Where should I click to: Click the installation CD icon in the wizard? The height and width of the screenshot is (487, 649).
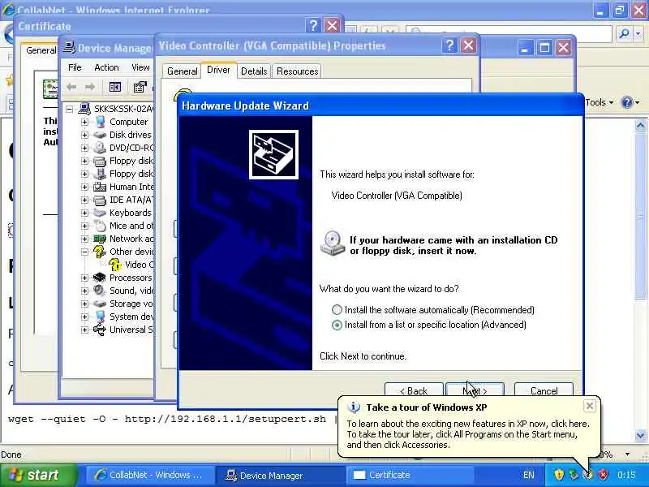(333, 243)
